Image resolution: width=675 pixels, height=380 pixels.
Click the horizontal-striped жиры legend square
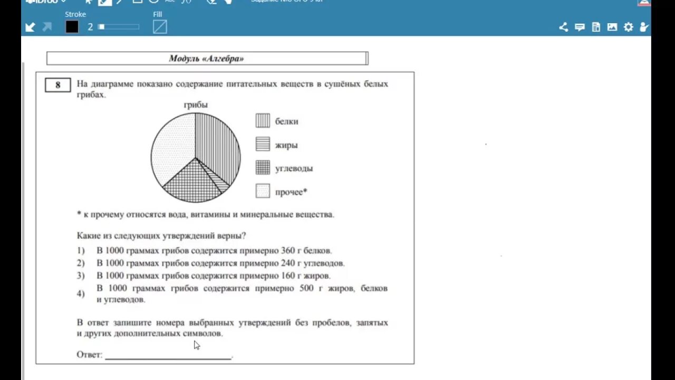click(x=263, y=144)
